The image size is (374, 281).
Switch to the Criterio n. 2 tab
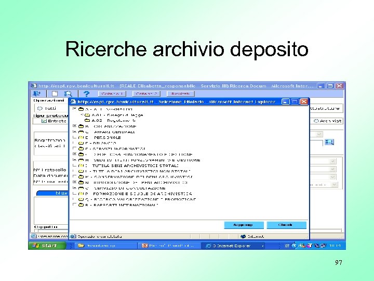click(146, 94)
